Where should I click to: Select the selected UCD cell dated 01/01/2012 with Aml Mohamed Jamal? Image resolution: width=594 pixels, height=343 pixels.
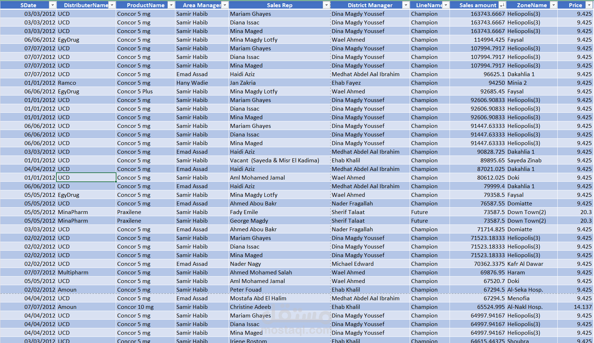(x=86, y=177)
